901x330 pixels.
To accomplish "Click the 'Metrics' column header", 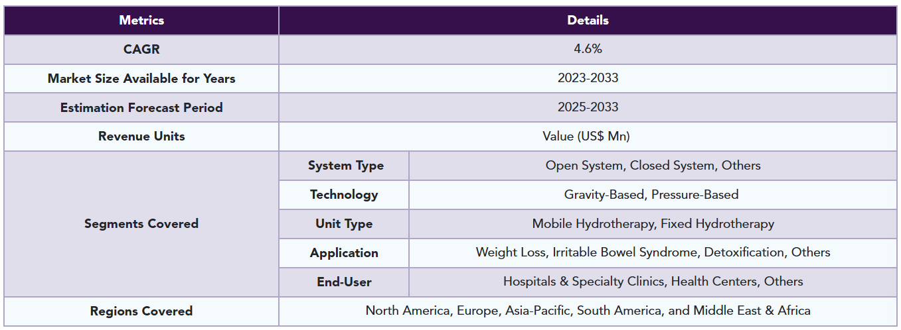I will pos(141,20).
